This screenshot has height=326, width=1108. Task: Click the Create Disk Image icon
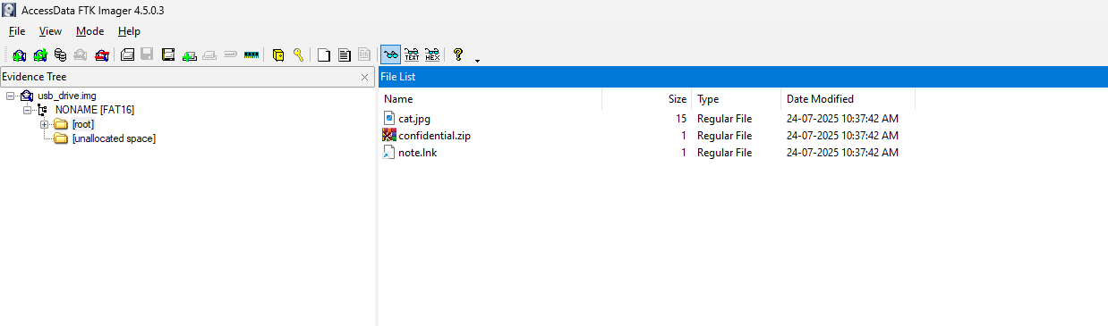127,54
